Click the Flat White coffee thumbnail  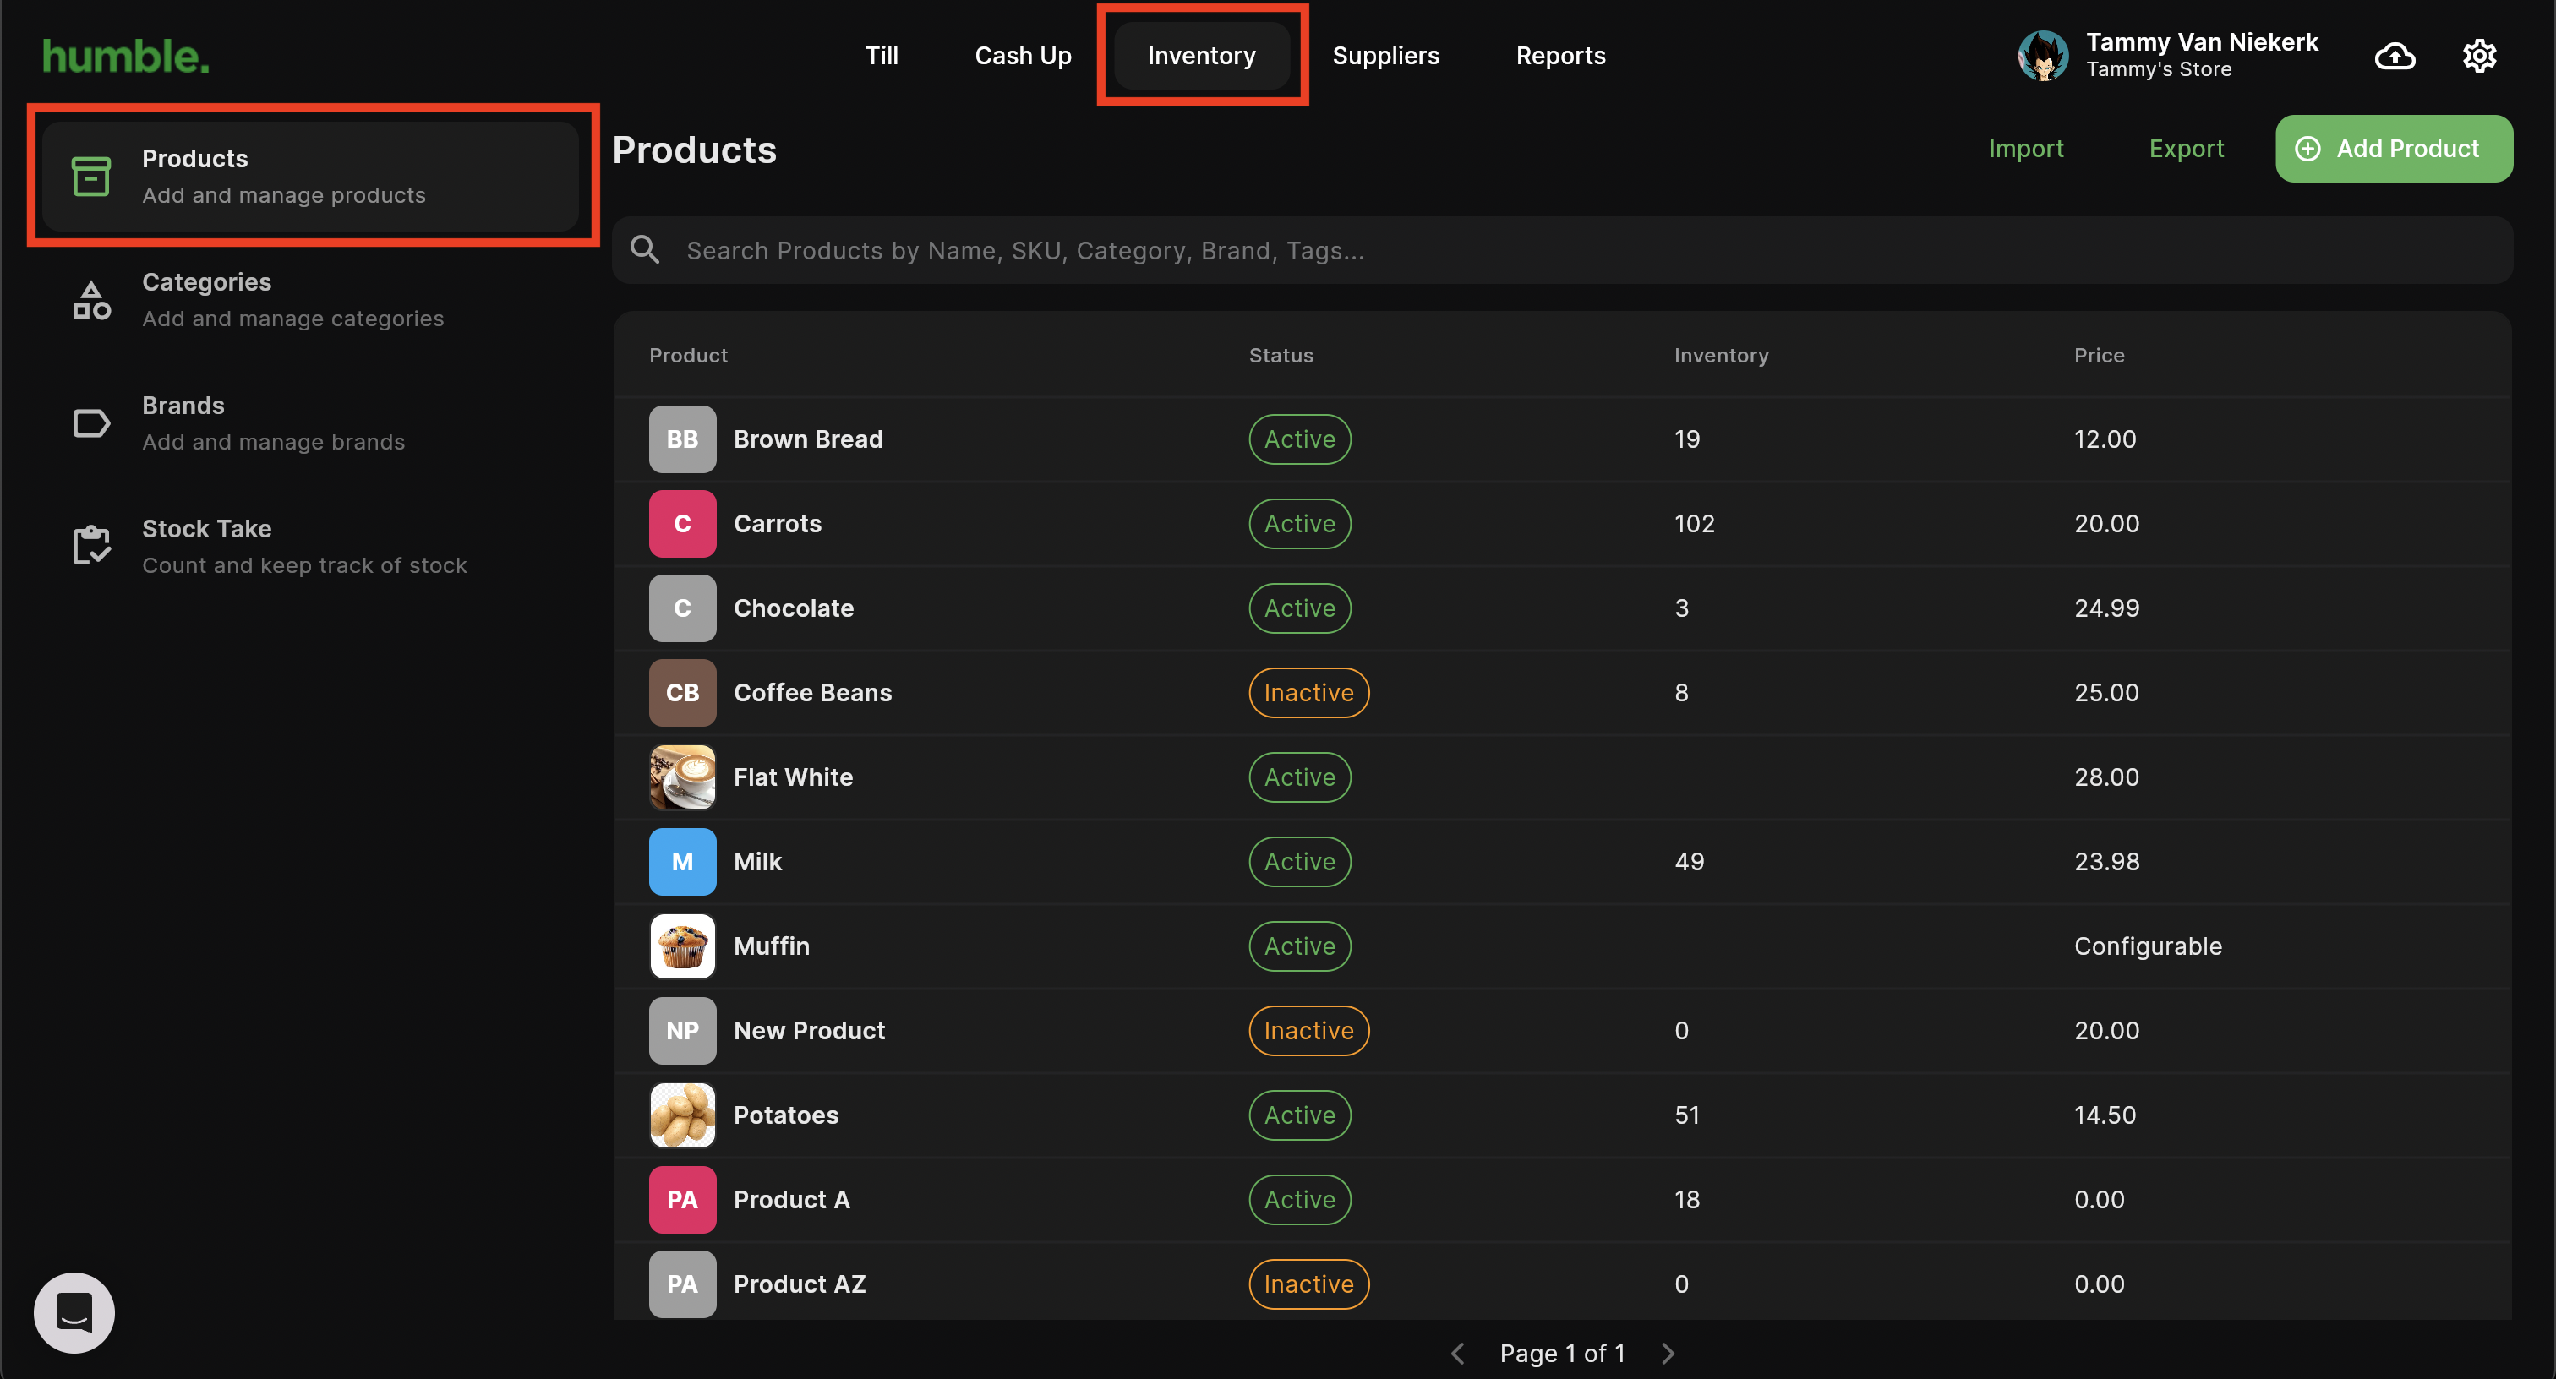click(x=681, y=777)
